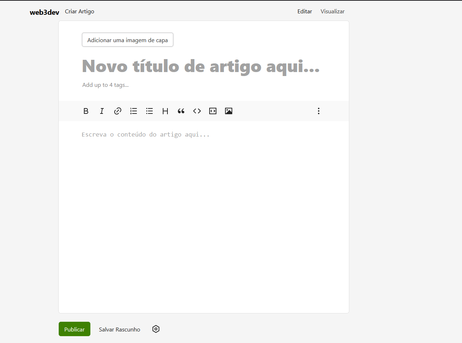The width and height of the screenshot is (462, 343).
Task: Toggle bold formatting in the editor toolbar
Action: (x=86, y=111)
